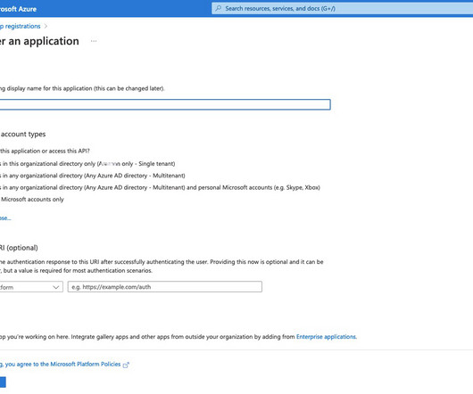The image size is (473, 394).
Task: Click the redirect URI example.com/auth field
Action: pyautogui.click(x=165, y=287)
